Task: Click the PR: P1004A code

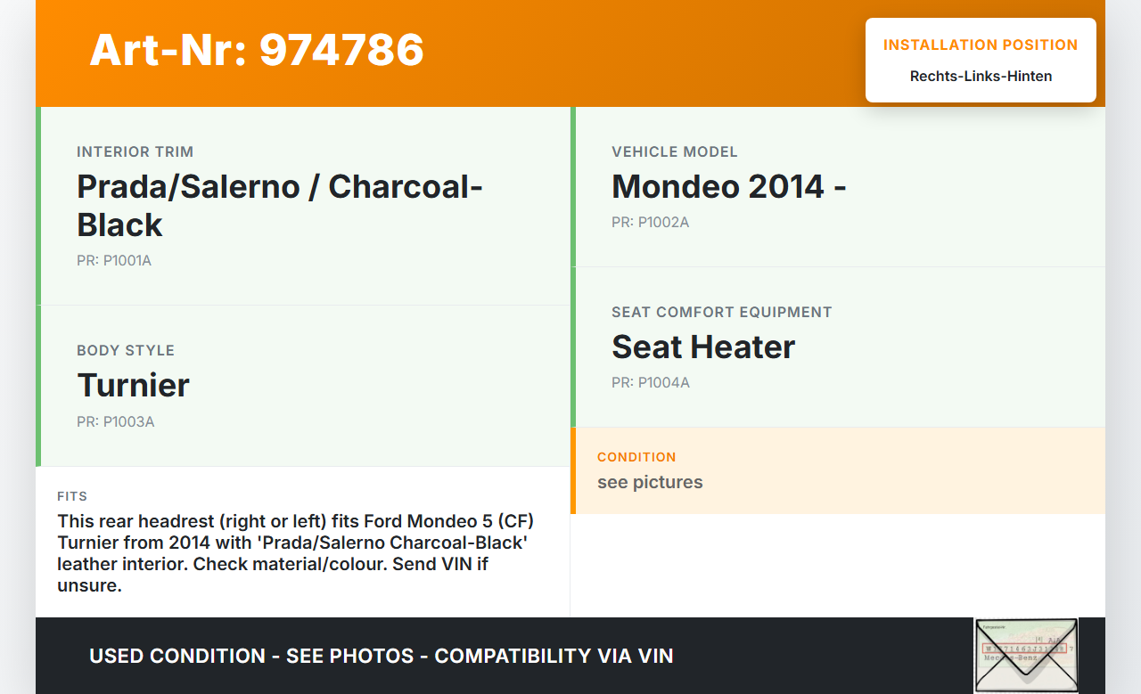Action: [x=650, y=382]
